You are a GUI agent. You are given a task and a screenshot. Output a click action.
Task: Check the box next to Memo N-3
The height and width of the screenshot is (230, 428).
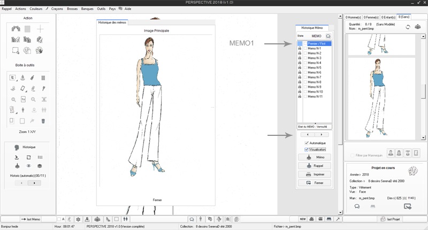click(x=305, y=58)
